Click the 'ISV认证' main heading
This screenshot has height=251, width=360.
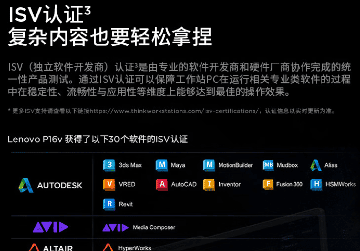pyautogui.click(x=49, y=14)
